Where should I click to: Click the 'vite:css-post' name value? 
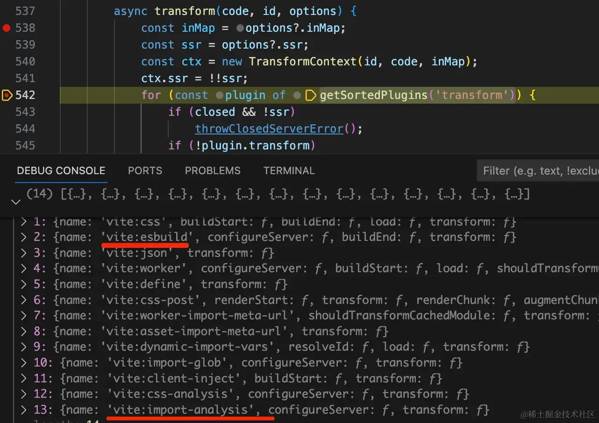point(150,300)
